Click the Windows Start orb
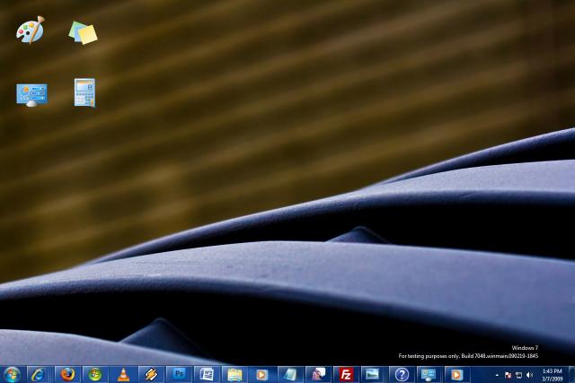This screenshot has height=383, width=575. pos(12,374)
